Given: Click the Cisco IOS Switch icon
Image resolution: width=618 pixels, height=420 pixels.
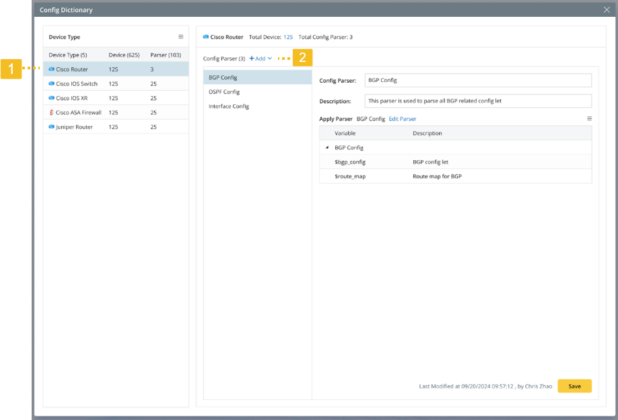Looking at the screenshot, I should [x=52, y=84].
